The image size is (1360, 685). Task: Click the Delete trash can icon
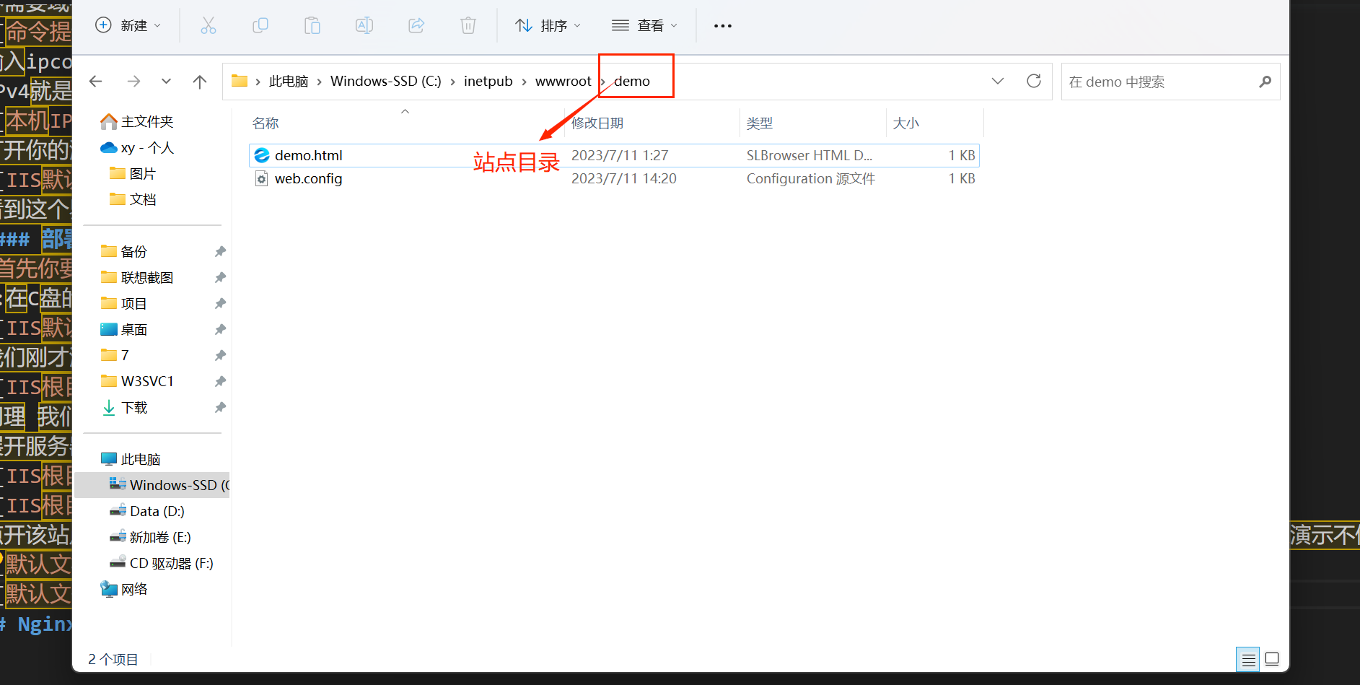468,26
